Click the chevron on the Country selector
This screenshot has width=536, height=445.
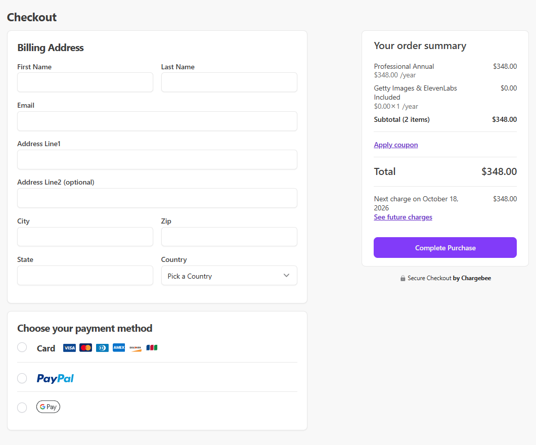point(286,275)
